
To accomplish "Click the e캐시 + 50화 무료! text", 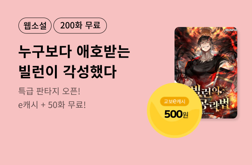I will [52, 105].
